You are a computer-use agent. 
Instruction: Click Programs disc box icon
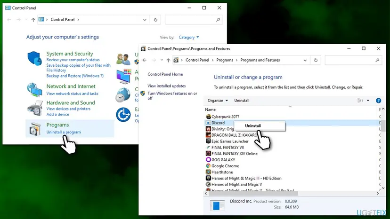coord(35,129)
